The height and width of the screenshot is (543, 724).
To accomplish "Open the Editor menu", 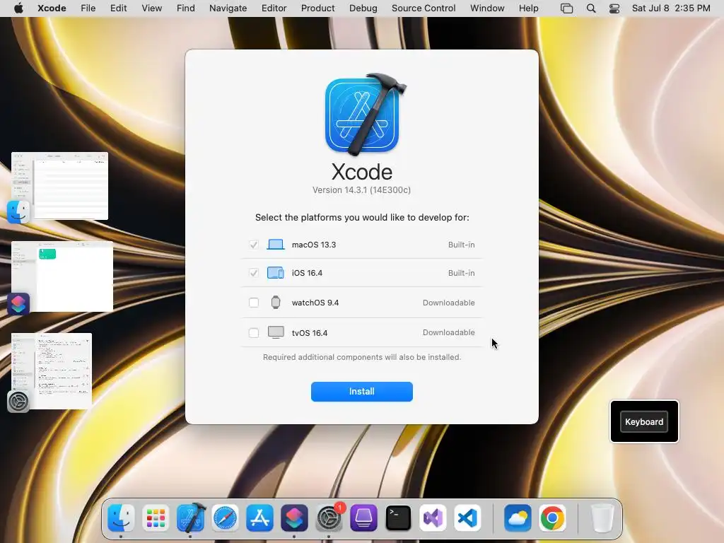I will click(274, 8).
